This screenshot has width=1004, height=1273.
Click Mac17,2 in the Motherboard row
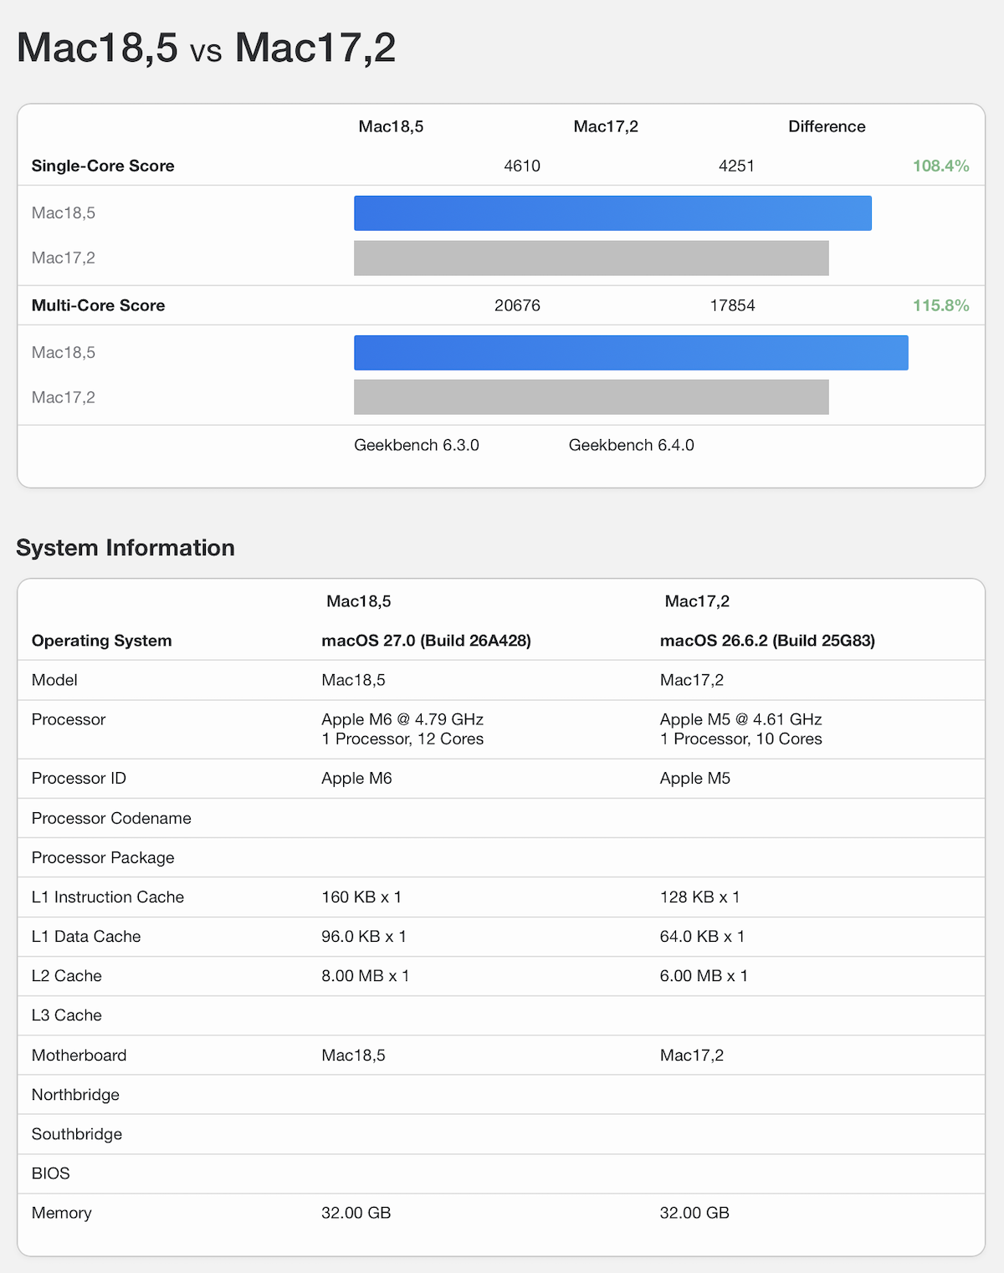point(691,1055)
